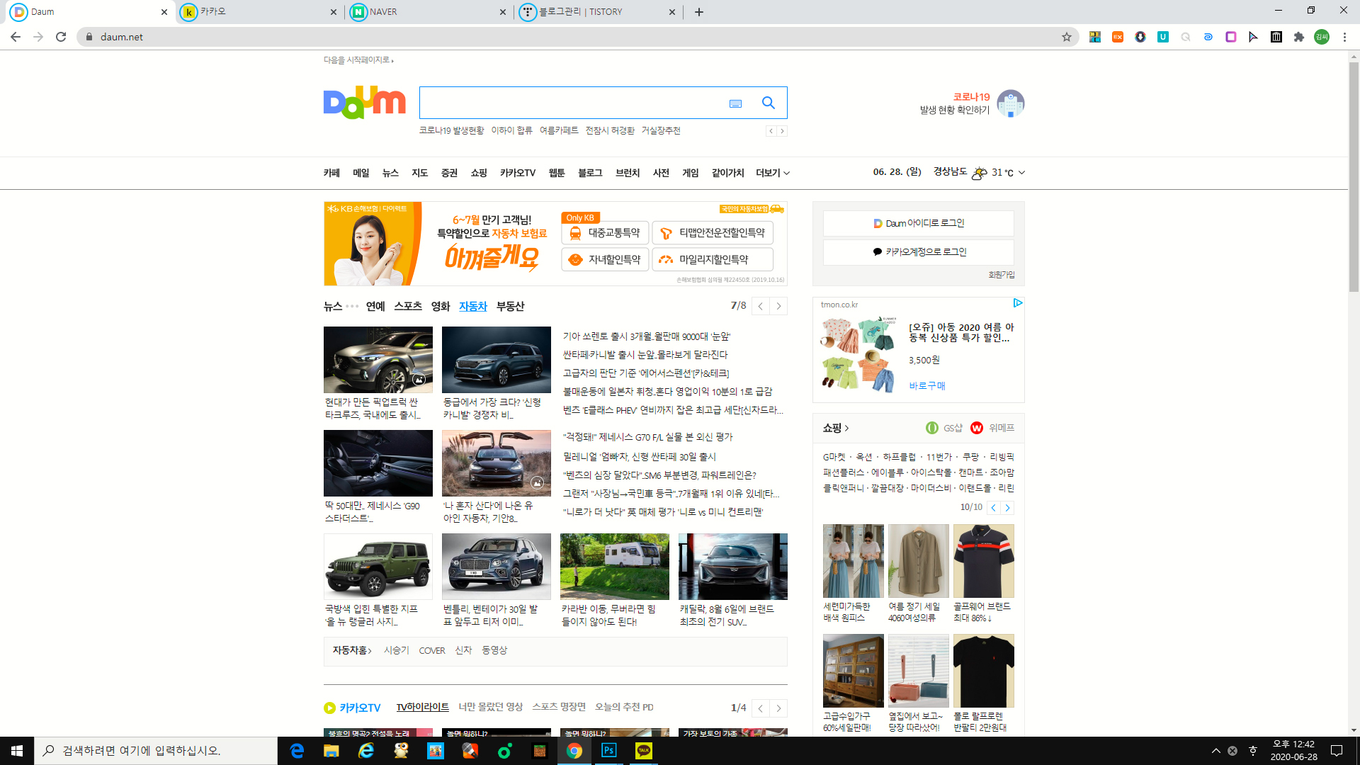Click 카카오계정으로 로그인 button
The image size is (1360, 765).
[919, 252]
